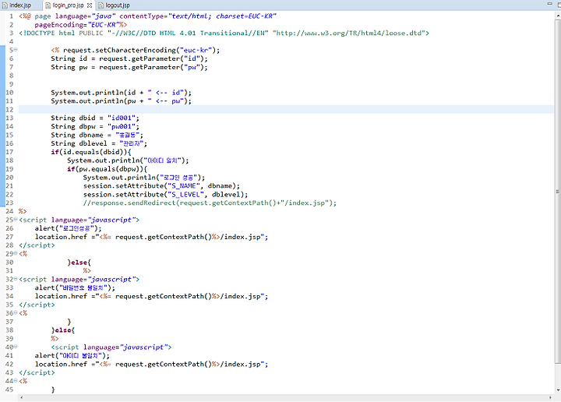Image resolution: width=561 pixels, height=402 pixels.
Task: Click the vertical scrollbar down arrow
Action: click(558, 390)
